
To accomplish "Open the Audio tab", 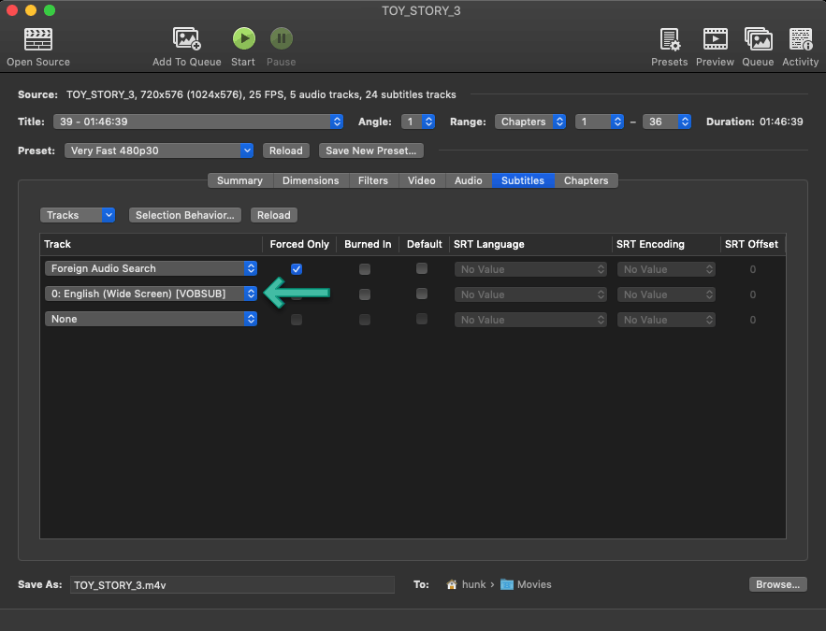I will [469, 180].
